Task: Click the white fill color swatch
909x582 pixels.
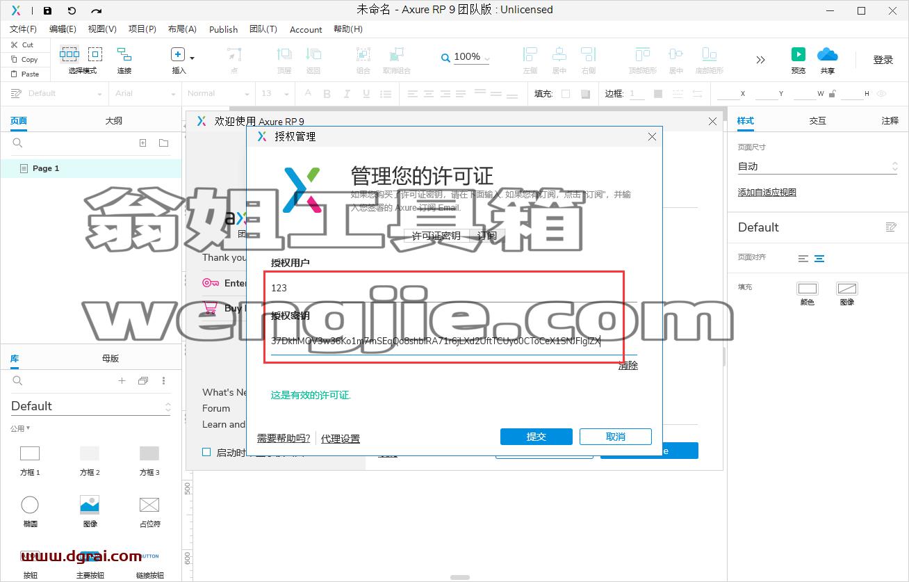Action: 566,94
